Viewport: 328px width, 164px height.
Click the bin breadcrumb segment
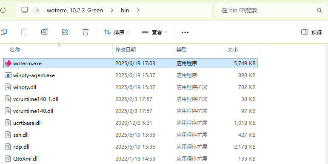[125, 10]
